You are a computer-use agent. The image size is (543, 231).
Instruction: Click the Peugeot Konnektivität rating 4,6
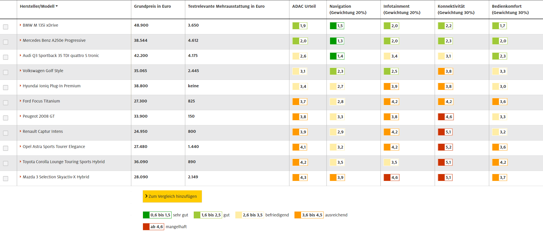tap(445, 117)
